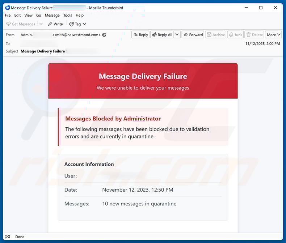This screenshot has width=286, height=243.
Task: Write a new message
Action: pyautogui.click(x=55, y=24)
